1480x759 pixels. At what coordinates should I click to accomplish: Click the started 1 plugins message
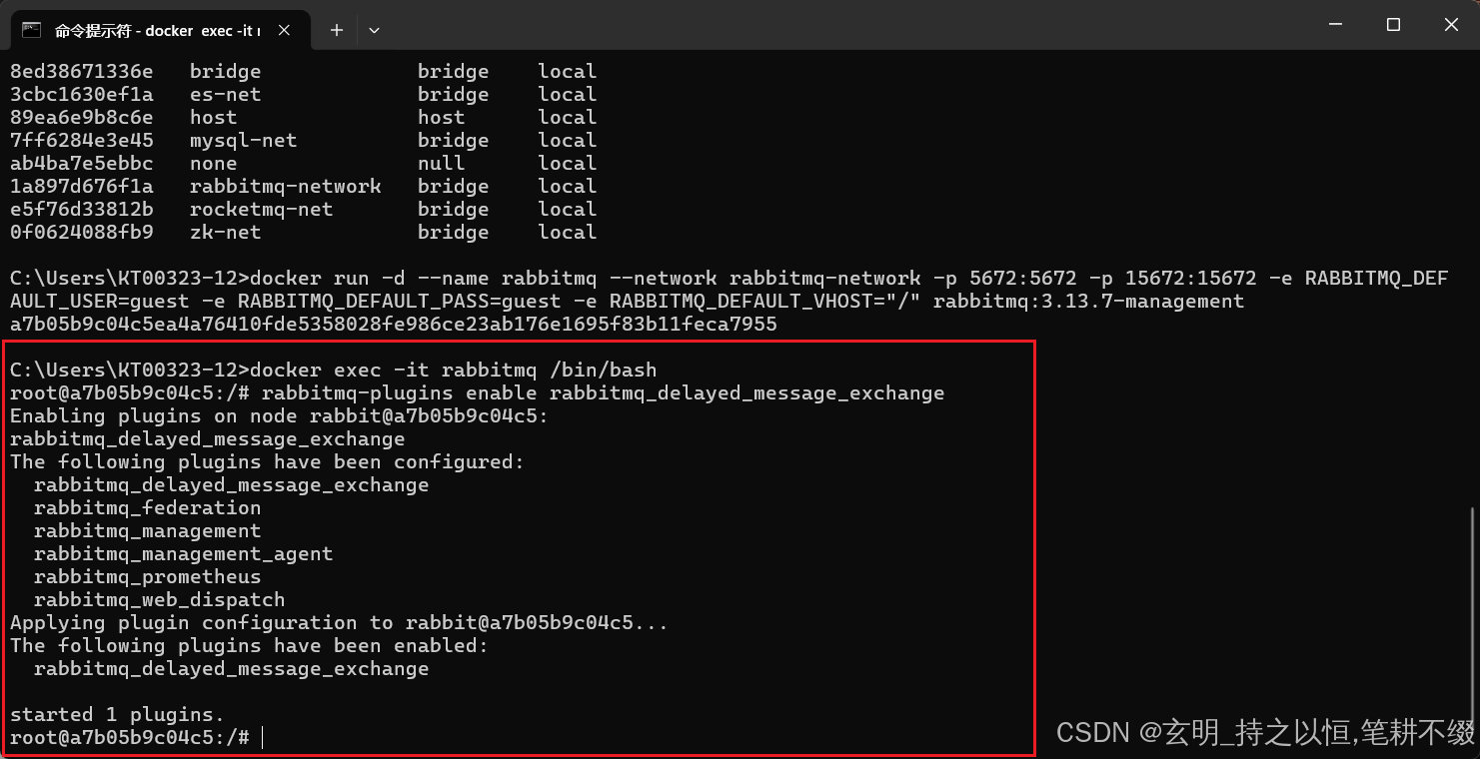click(113, 714)
